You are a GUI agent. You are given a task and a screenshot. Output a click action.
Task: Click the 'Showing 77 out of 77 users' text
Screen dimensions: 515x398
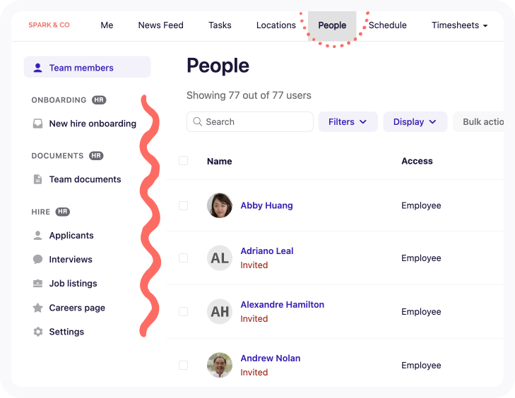[x=249, y=95]
